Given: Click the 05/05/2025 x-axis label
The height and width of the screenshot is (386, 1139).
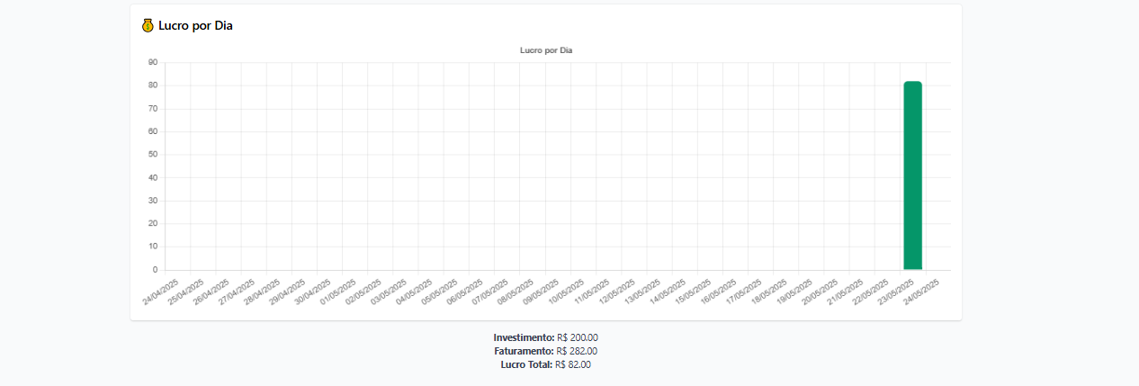Looking at the screenshot, I should tap(441, 291).
